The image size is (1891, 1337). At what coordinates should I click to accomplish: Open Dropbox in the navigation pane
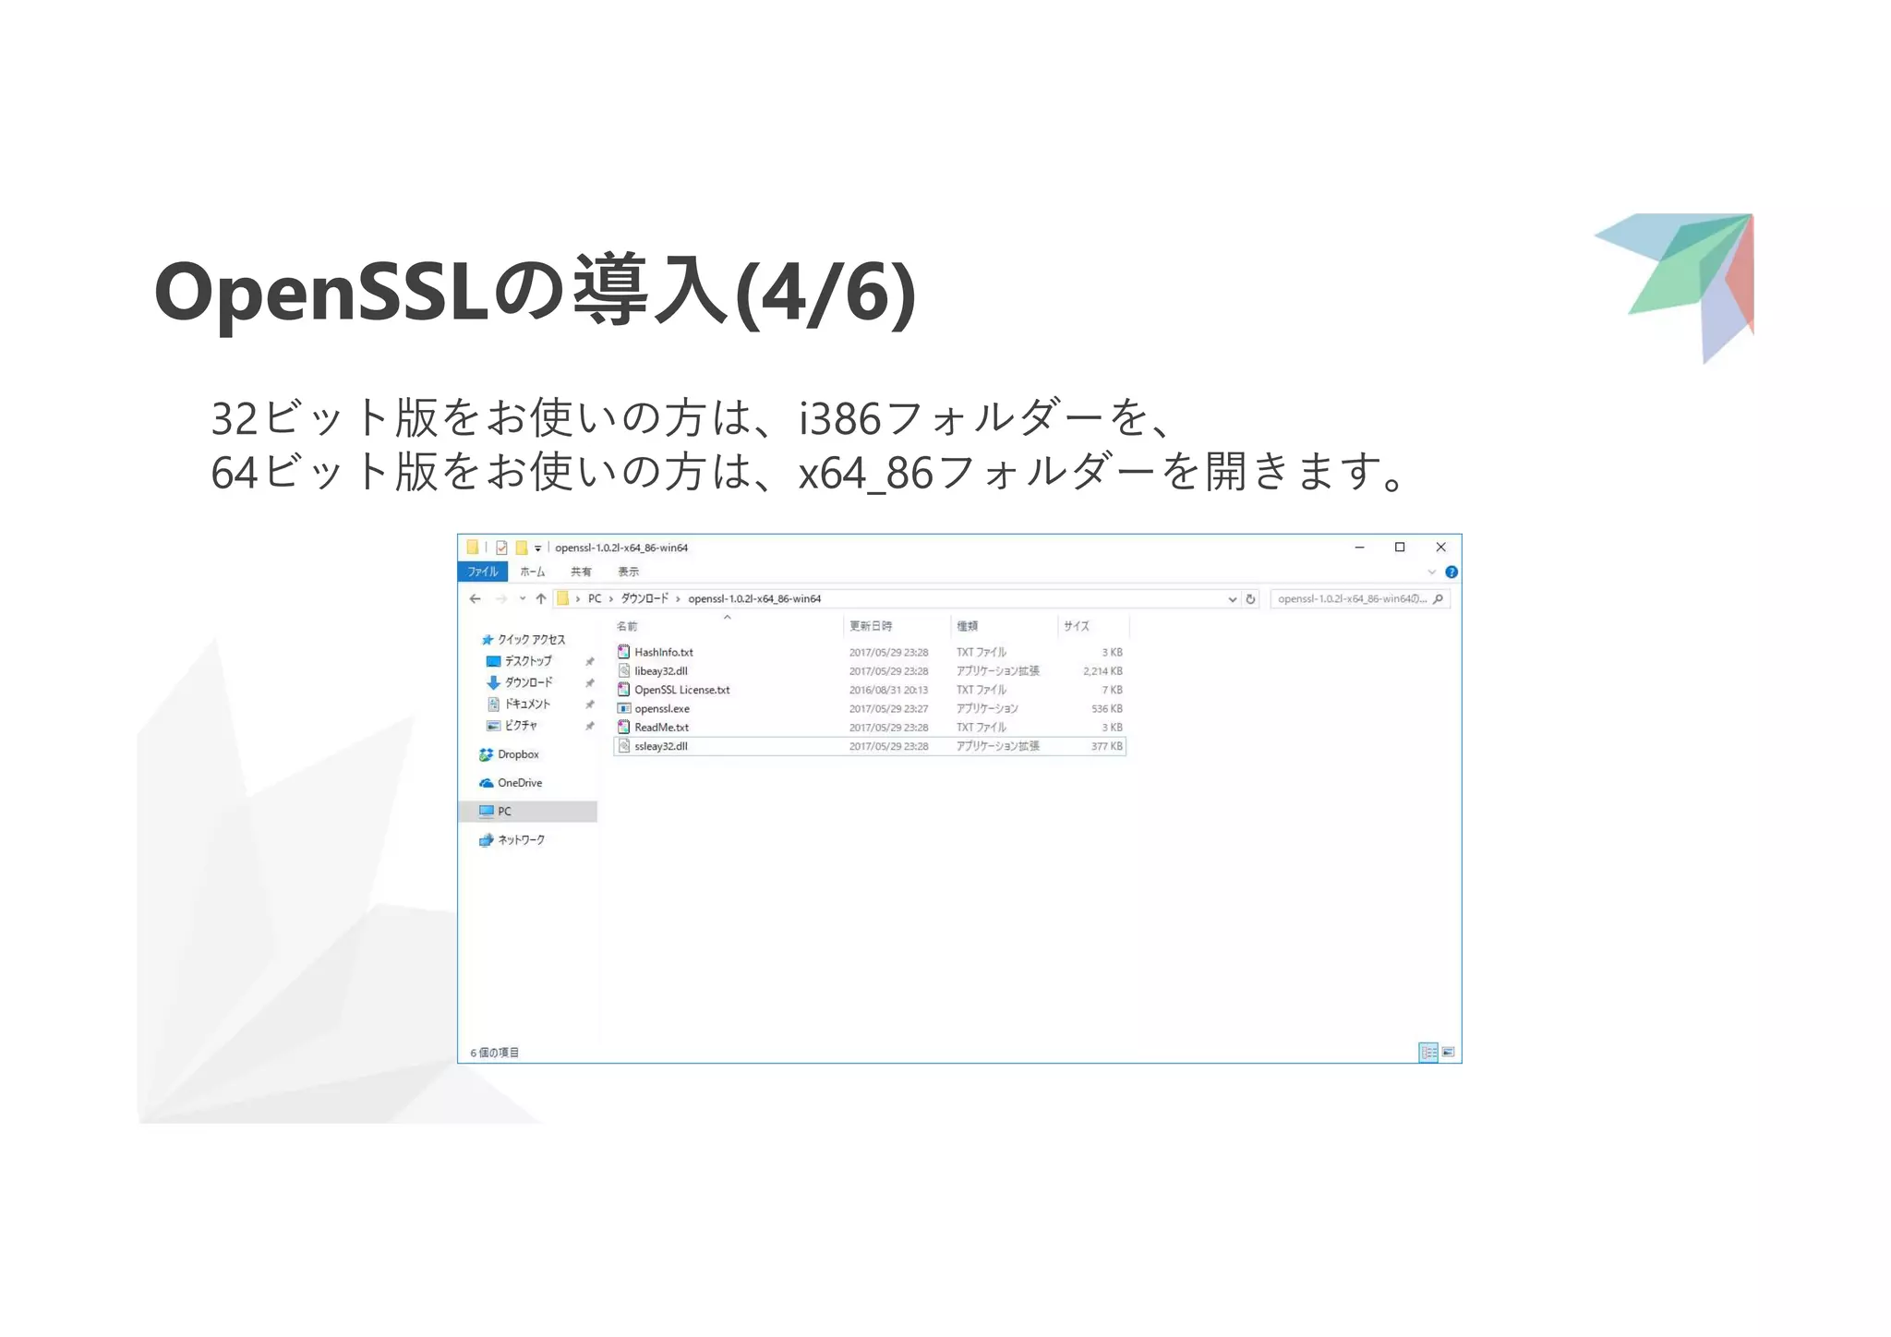click(510, 754)
